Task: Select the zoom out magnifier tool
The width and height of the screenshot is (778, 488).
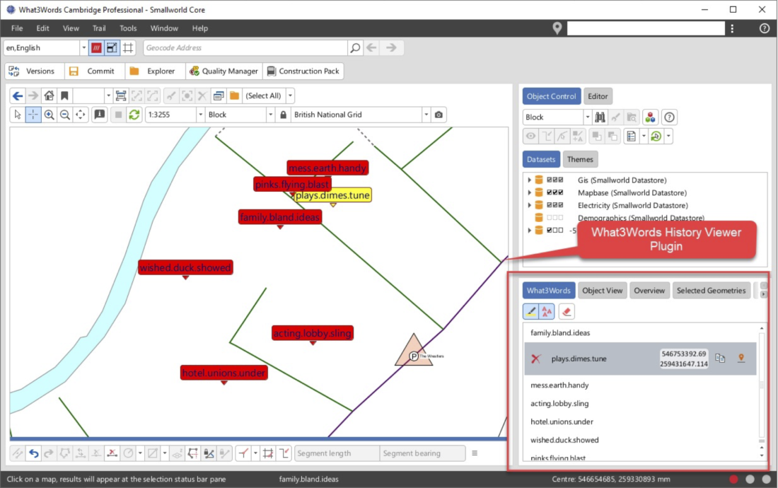Action: tap(65, 115)
